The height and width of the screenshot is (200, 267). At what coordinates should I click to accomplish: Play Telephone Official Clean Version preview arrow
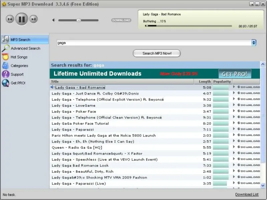[x=234, y=117]
